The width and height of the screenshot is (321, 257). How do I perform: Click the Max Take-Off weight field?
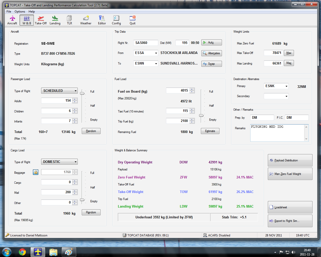(x=273, y=53)
